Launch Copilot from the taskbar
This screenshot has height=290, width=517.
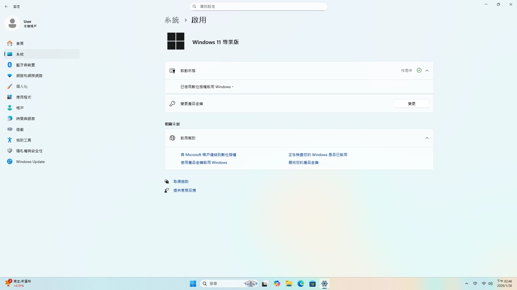click(277, 284)
